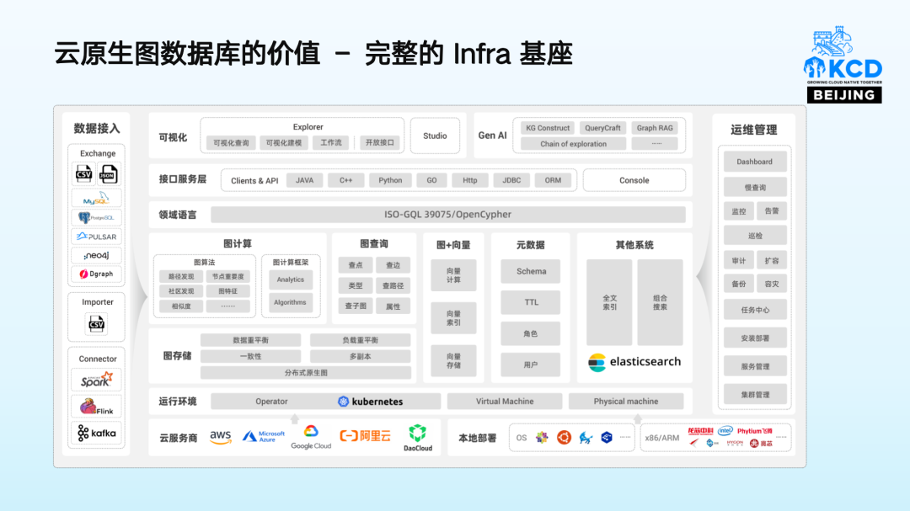910x511 pixels.
Task: Select the GO client tag
Action: pyautogui.click(x=431, y=180)
